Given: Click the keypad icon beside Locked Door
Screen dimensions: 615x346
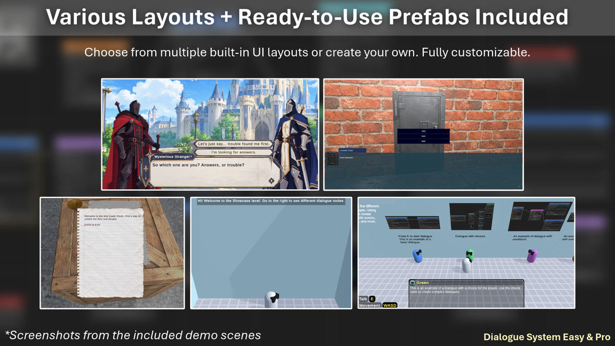Looking at the screenshot, I should pos(333,159).
